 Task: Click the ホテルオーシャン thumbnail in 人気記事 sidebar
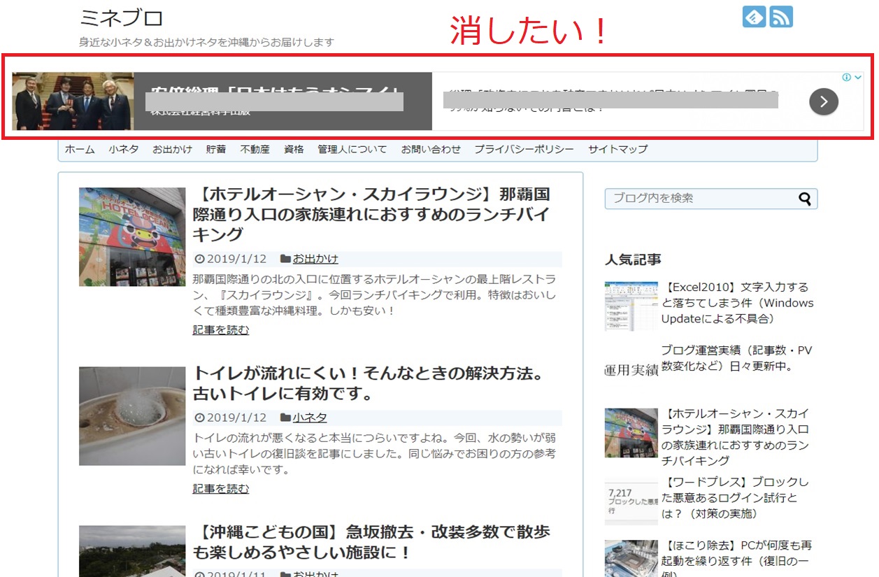click(x=631, y=433)
